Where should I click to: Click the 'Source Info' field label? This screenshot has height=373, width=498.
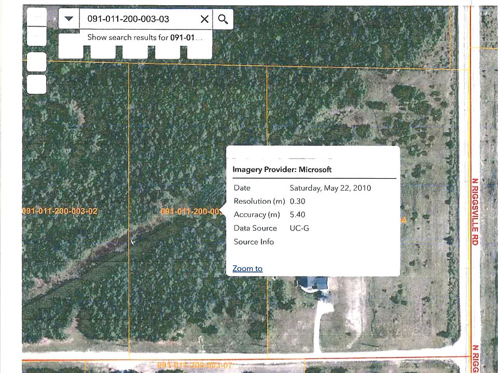pyautogui.click(x=254, y=242)
